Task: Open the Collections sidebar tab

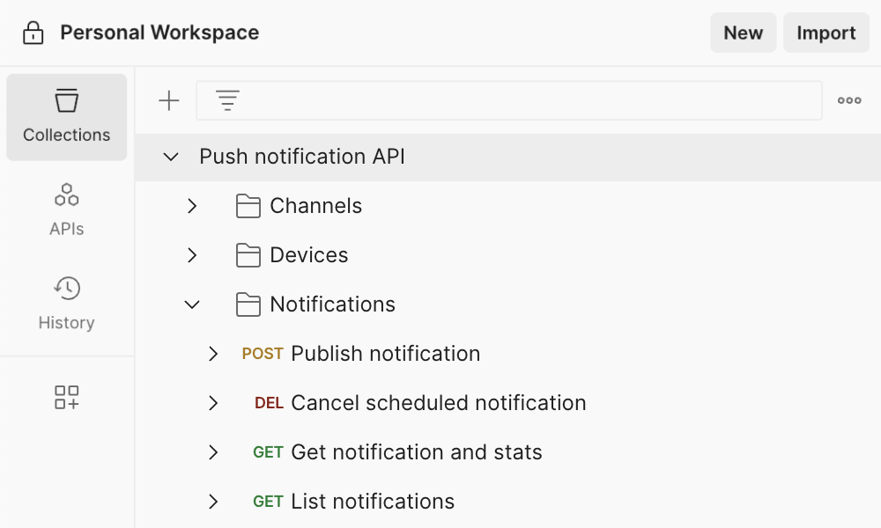Action: tap(67, 117)
